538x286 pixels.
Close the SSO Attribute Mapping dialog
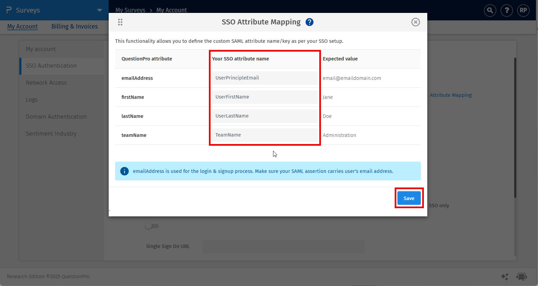pos(415,22)
